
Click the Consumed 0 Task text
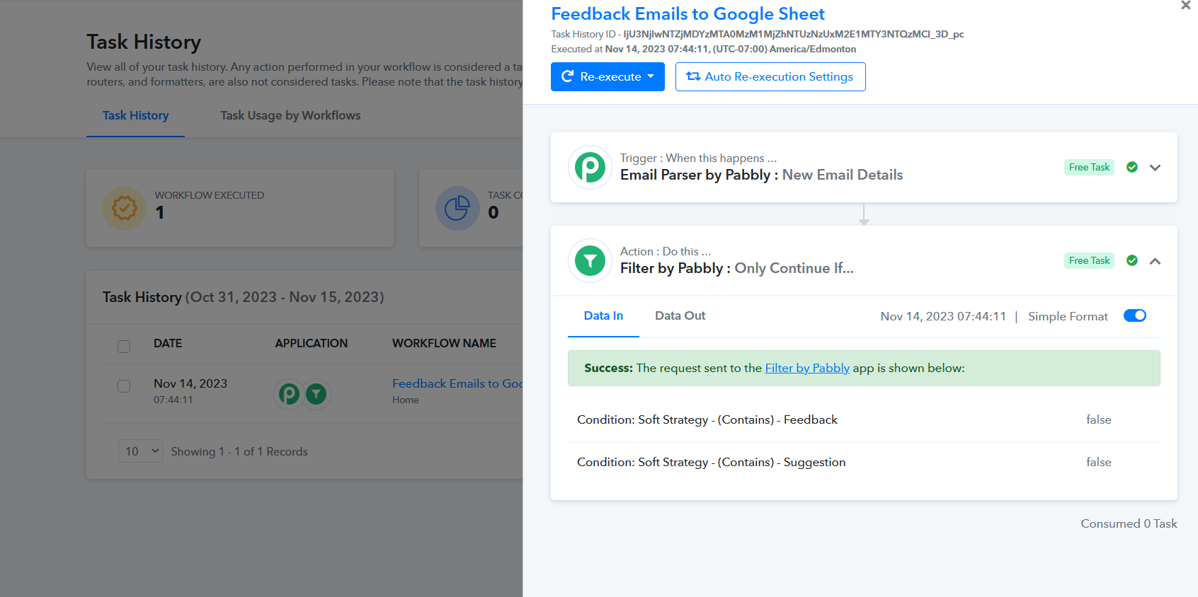1129,523
